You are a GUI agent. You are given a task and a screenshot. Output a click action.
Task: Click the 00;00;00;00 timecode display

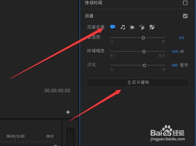tap(57, 91)
